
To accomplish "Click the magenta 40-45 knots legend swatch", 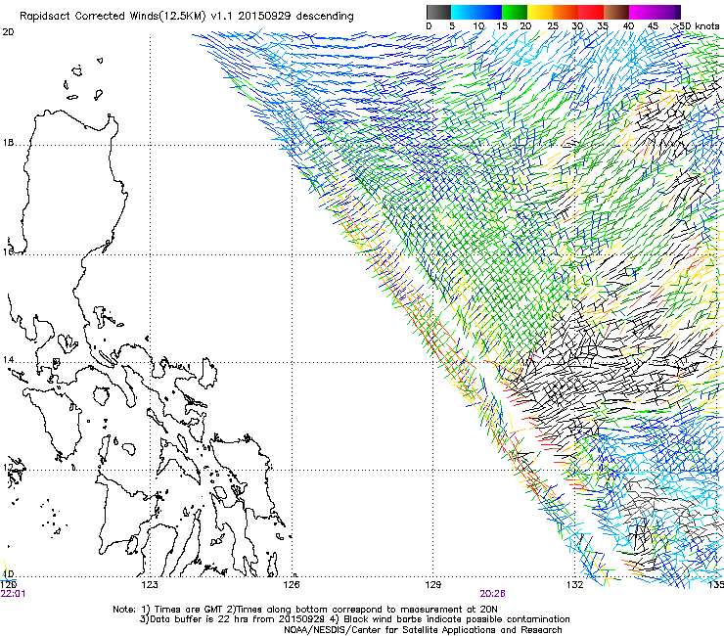I will (642, 12).
